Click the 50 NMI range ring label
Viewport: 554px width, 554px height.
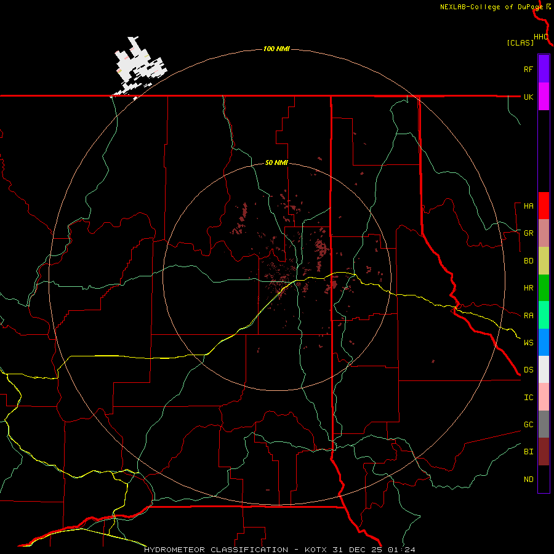tap(276, 163)
